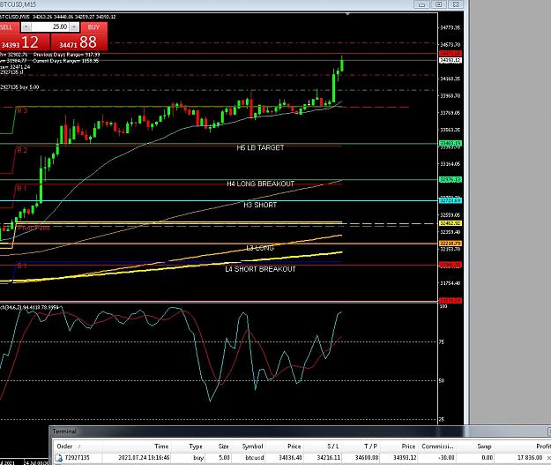Select the '2927135 buy 5.00' trade line label

[19, 87]
